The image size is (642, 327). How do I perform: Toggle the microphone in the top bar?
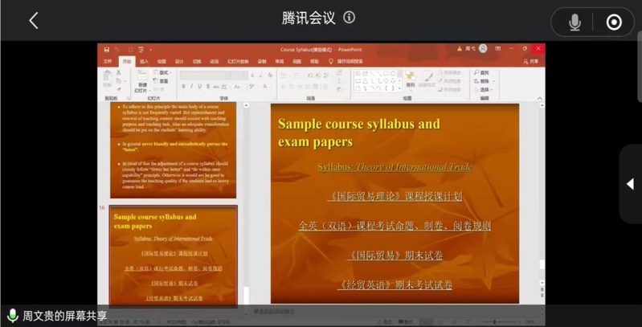click(x=575, y=22)
